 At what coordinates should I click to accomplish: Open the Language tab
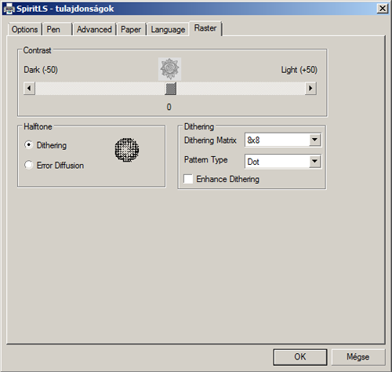[x=168, y=29]
